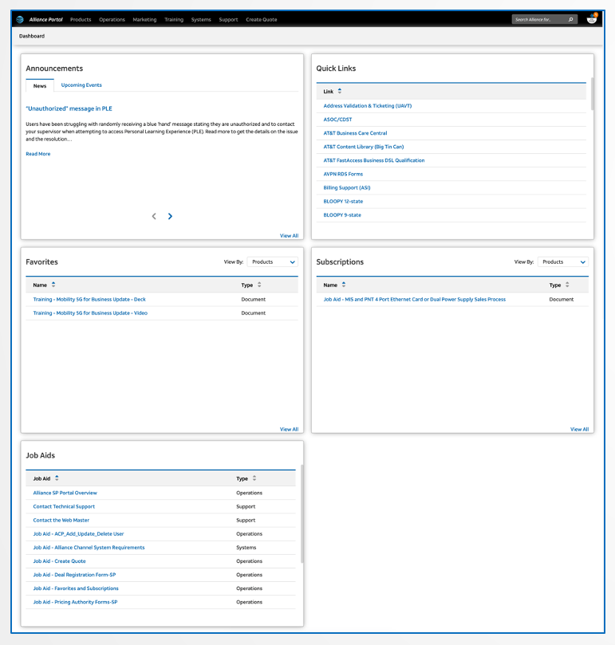Open the user avatar icon with notification badge
The height and width of the screenshot is (645, 615).
(592, 18)
